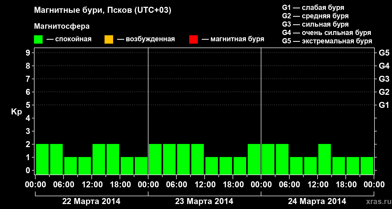Click the 00:00–03:00 bar on 22 Марта
This screenshot has width=392, height=209.
pyautogui.click(x=42, y=159)
